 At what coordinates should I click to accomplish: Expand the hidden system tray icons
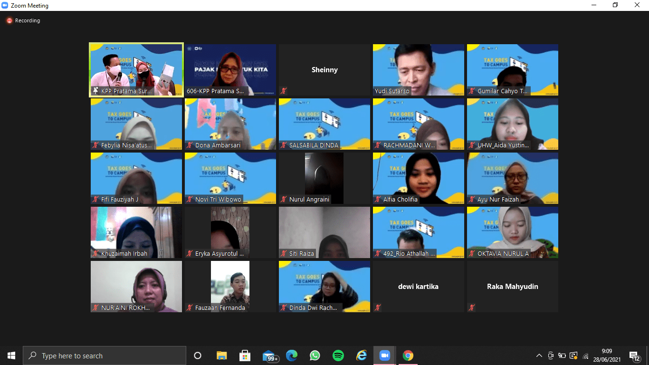coord(539,355)
